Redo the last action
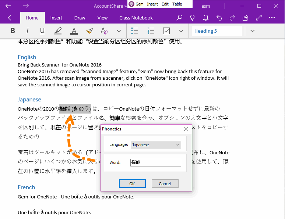Screen dimensions: 285x219 (232, 18)
